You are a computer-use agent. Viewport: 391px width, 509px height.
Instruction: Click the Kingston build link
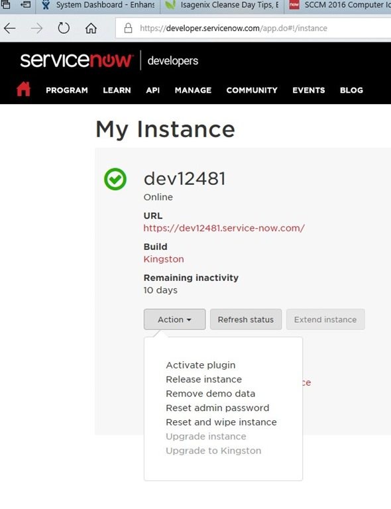[x=164, y=259]
